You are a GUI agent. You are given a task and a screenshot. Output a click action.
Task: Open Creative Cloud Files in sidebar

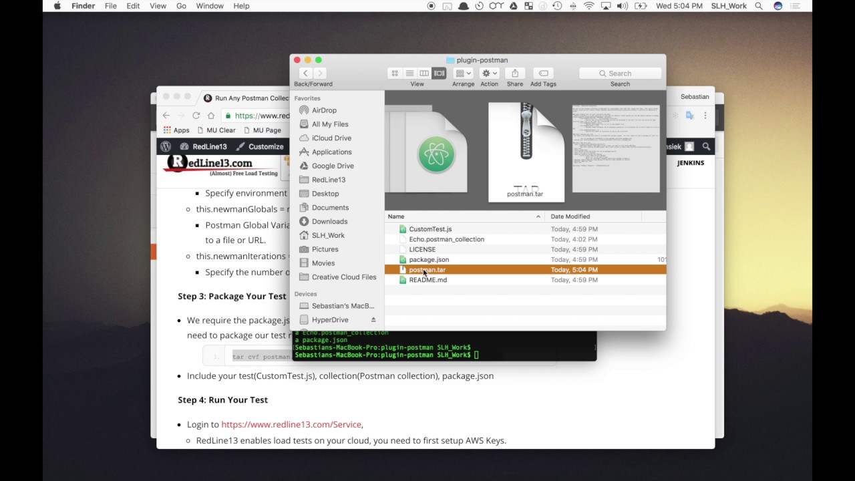point(343,277)
